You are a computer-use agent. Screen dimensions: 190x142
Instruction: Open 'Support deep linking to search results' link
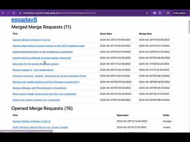coord(49,46)
